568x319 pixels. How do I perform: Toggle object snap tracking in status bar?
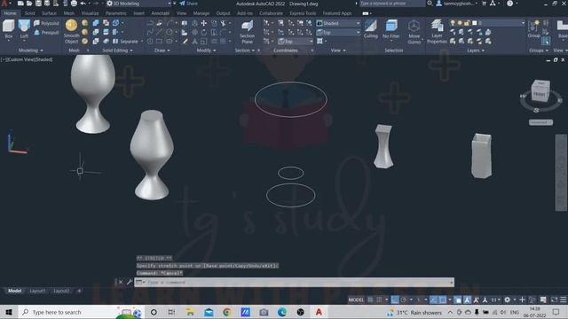click(433, 300)
